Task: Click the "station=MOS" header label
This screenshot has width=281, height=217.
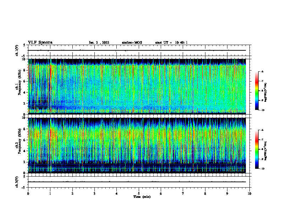Action: (x=132, y=43)
